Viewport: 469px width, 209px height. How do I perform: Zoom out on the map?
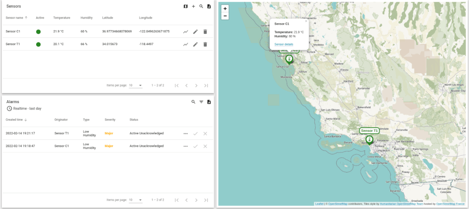coord(225,16)
